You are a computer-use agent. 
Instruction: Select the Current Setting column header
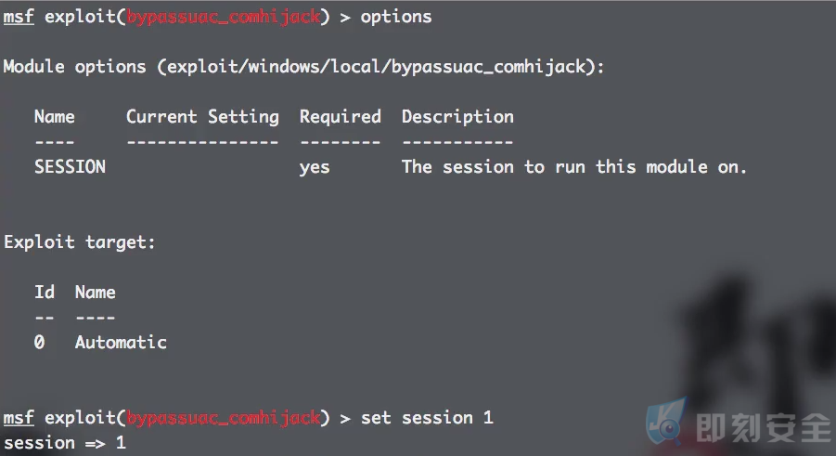coord(202,117)
